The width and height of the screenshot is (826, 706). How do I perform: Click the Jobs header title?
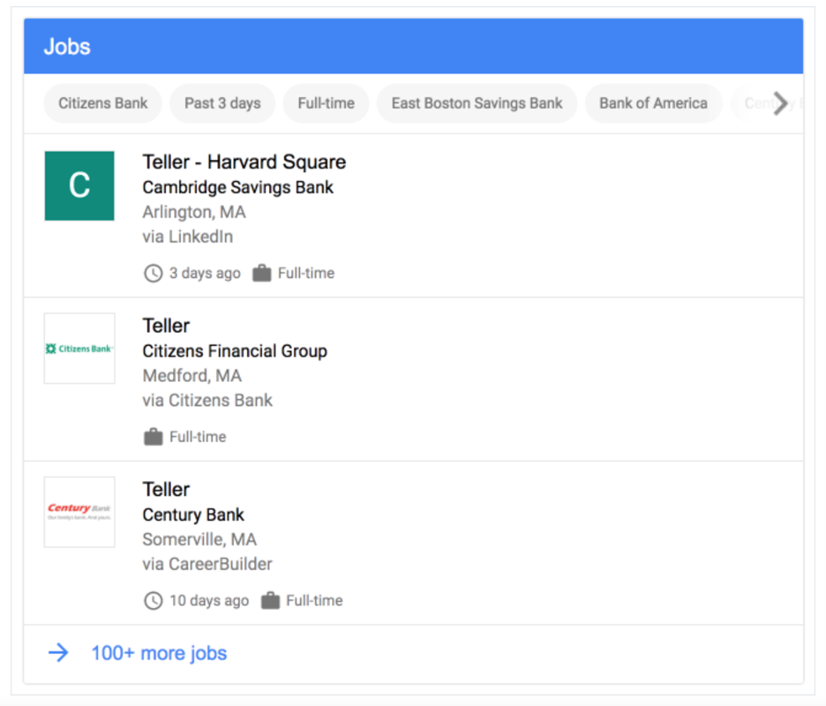point(67,47)
